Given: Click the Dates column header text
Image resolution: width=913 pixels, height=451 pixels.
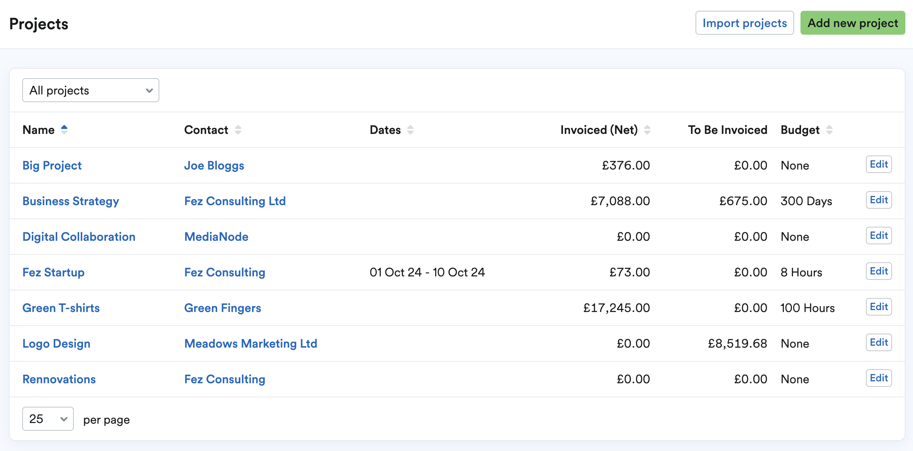Looking at the screenshot, I should [385, 130].
